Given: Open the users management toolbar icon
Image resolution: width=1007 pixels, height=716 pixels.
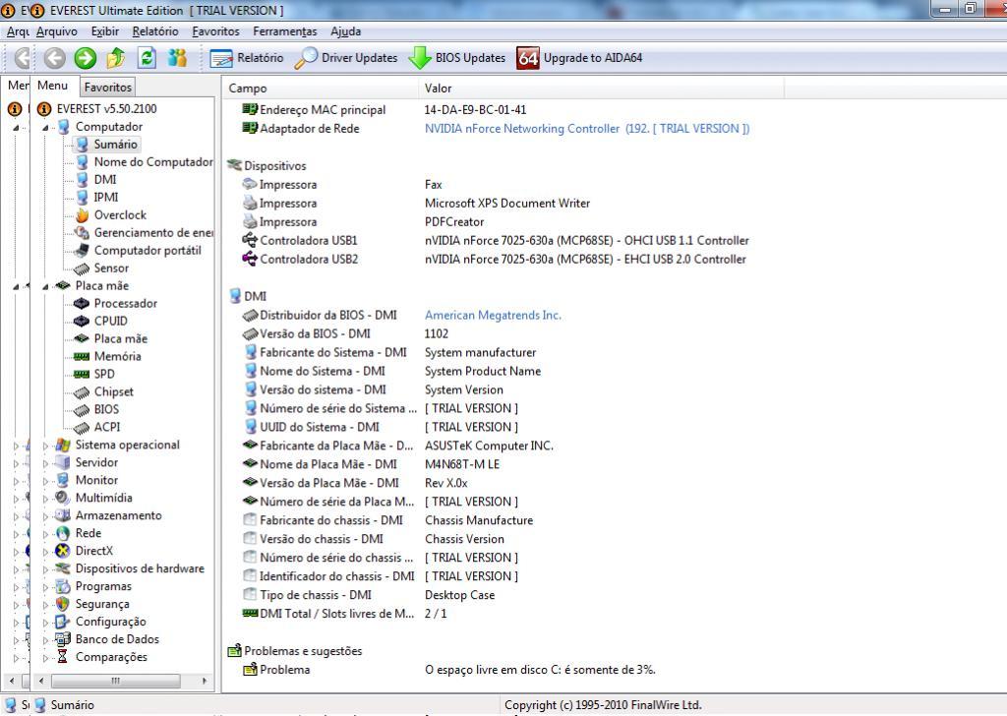Looking at the screenshot, I should tap(177, 58).
